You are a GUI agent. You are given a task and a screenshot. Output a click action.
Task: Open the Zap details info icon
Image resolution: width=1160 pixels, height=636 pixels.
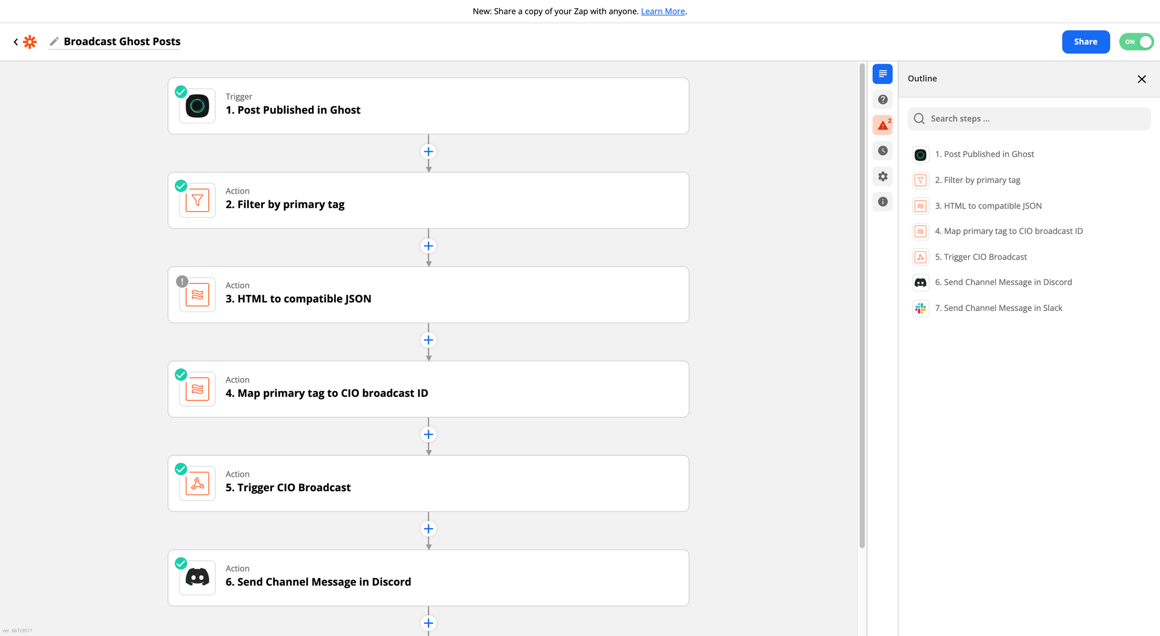[x=882, y=202]
